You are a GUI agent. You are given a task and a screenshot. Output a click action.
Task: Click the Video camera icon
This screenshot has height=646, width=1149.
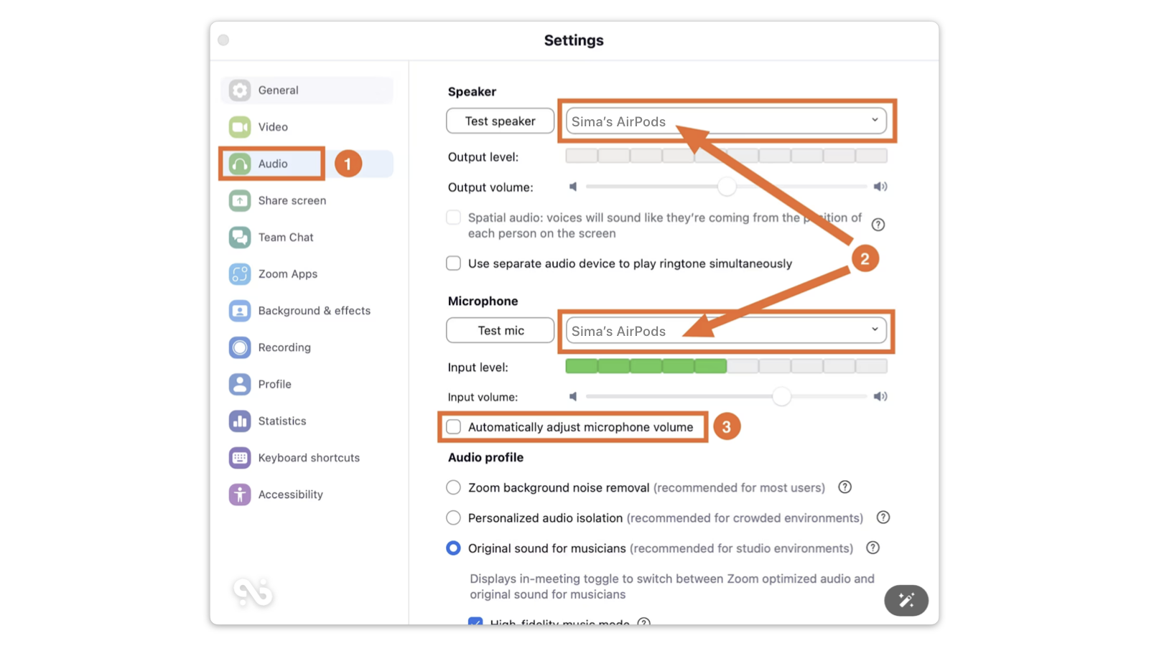coord(240,127)
